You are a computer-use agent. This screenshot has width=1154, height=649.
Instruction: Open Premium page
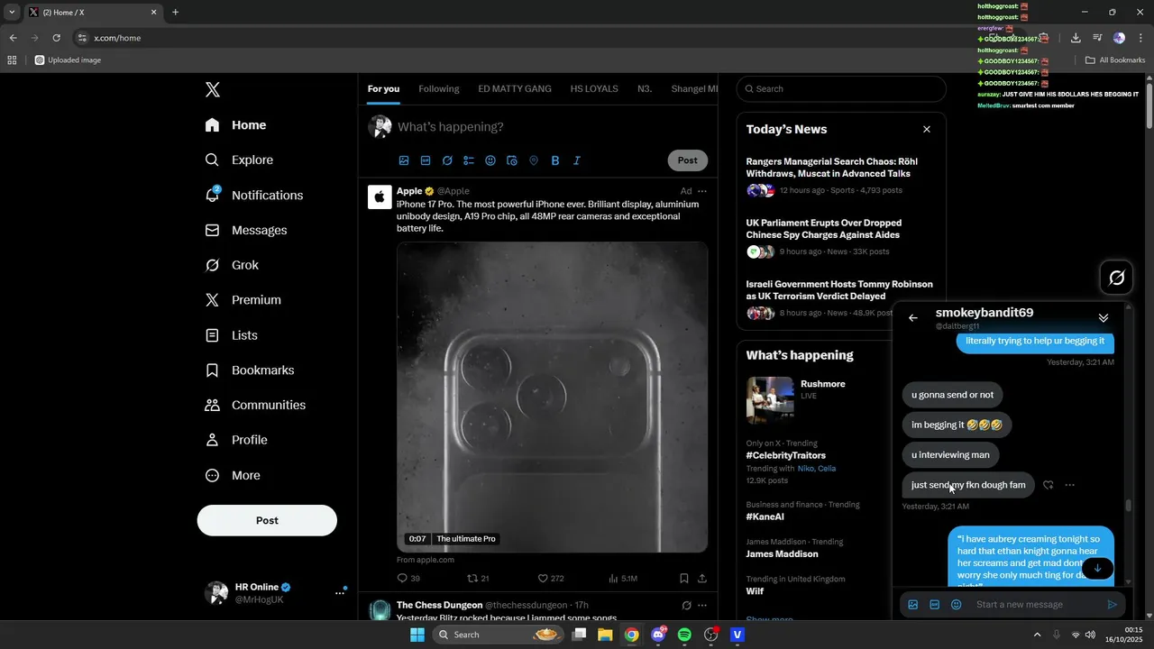pos(243,300)
